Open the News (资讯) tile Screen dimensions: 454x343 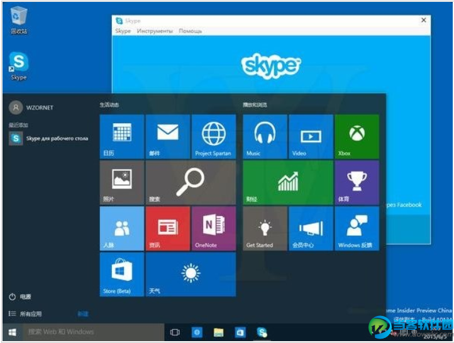coord(168,229)
